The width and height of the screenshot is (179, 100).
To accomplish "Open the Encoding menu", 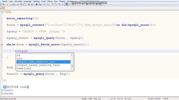I will 18,1.
